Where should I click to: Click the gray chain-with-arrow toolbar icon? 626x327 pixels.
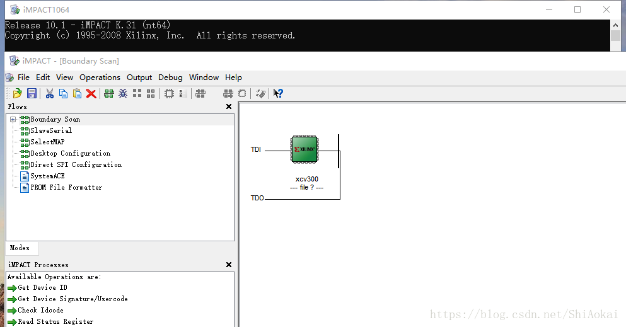coord(228,93)
